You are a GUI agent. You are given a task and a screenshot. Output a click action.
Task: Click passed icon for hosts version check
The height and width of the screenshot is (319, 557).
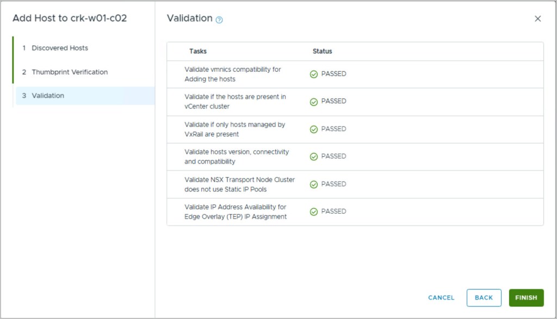point(313,157)
